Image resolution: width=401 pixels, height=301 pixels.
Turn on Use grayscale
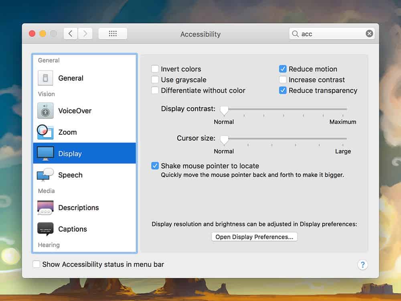[x=155, y=80]
